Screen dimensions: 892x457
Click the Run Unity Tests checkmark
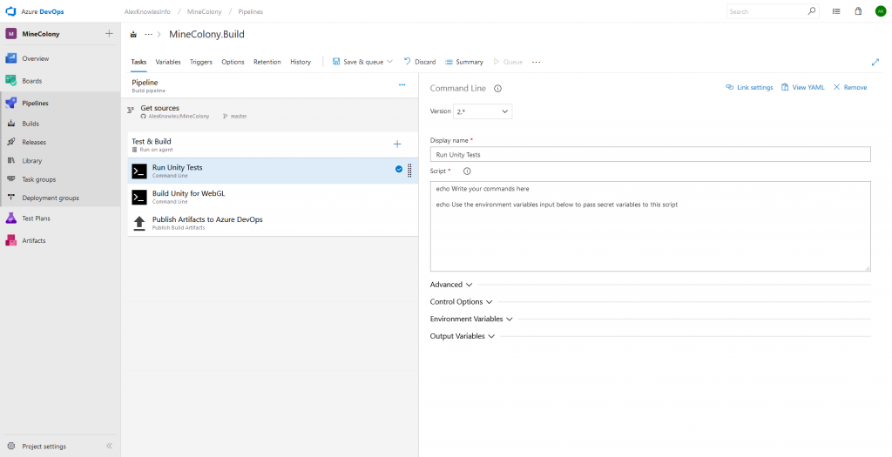pyautogui.click(x=398, y=169)
